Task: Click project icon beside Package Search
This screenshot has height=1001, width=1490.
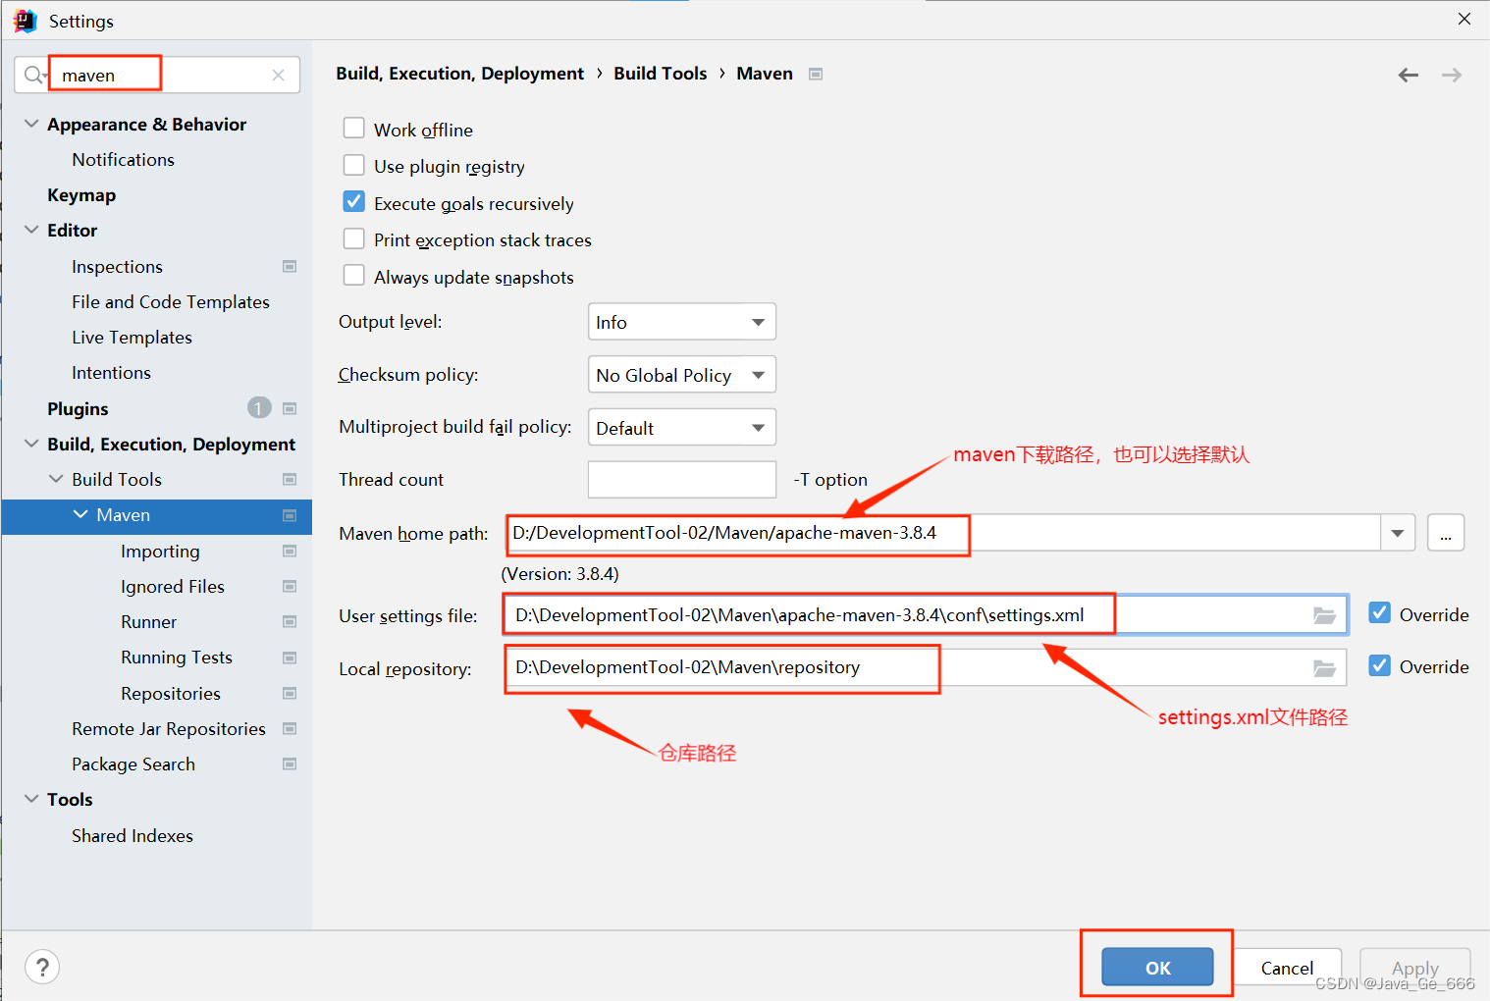Action: 290,764
